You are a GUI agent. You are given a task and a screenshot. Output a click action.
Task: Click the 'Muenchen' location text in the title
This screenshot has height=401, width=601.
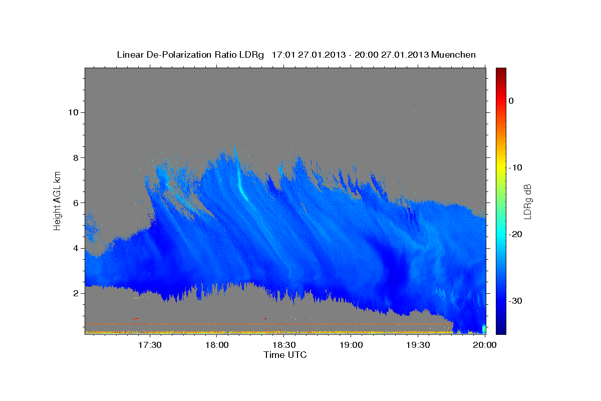[454, 55]
